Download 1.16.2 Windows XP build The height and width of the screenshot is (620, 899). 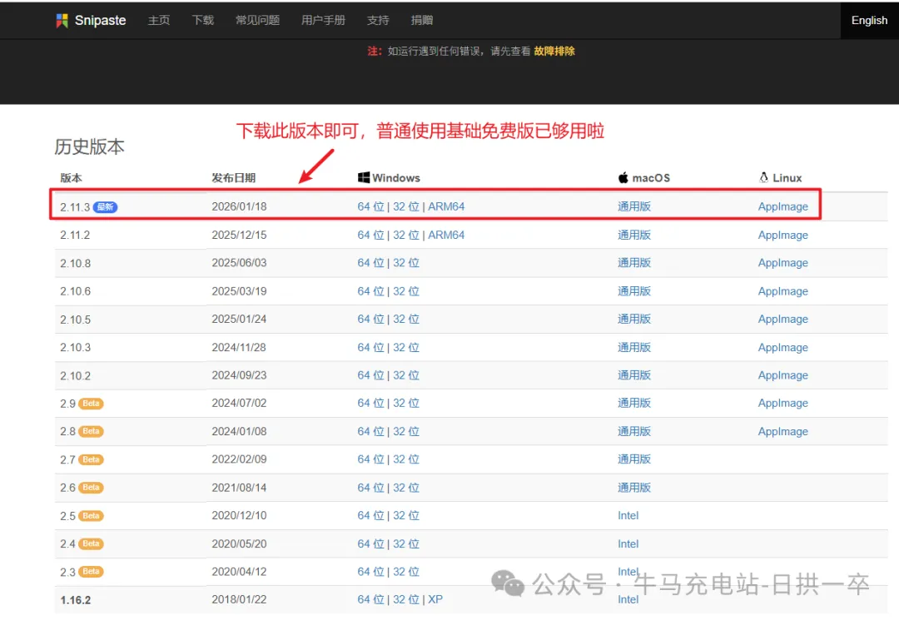point(435,599)
